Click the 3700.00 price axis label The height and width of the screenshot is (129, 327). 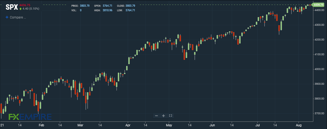click(319, 113)
